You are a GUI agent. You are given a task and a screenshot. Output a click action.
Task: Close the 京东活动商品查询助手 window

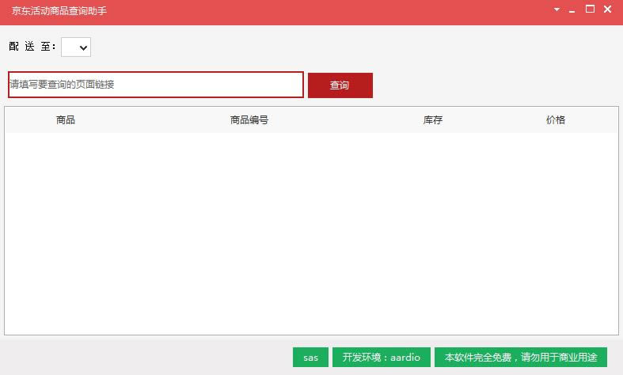[x=607, y=9]
